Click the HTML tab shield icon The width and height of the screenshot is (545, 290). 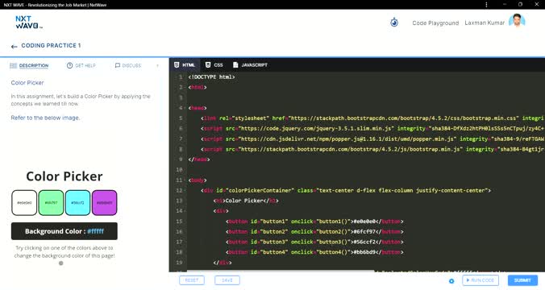coord(177,65)
